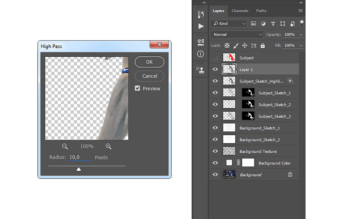The width and height of the screenshot is (343, 219).
Task: Click smart object badge on Subject_Sketch_Highli layer
Action: click(290, 81)
